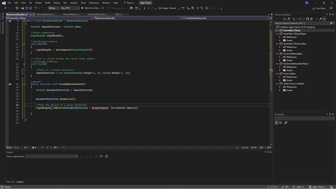Click the editor vertical scrollbar
Image resolution: width=336 pixels, height=189 pixels.
coord(271,82)
